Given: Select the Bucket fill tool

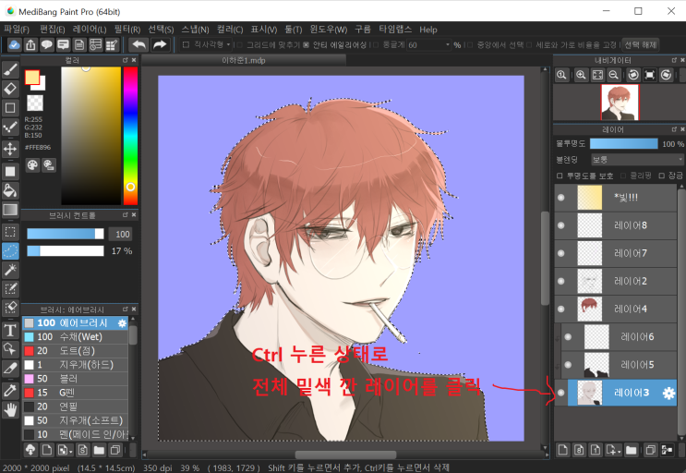Looking at the screenshot, I should (10, 190).
